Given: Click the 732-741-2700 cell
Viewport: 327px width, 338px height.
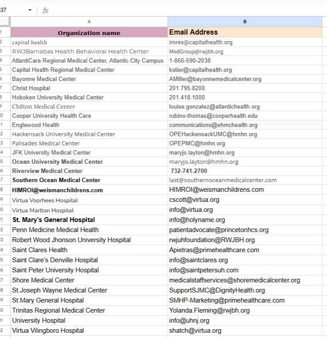Looking at the screenshot, I should pyautogui.click(x=189, y=171).
